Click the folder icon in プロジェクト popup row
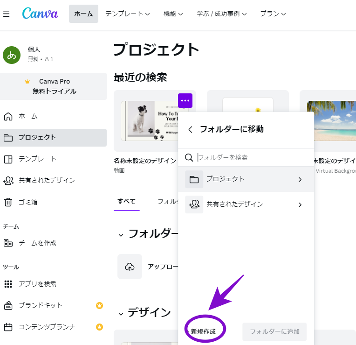This screenshot has height=345, width=356. point(194,179)
